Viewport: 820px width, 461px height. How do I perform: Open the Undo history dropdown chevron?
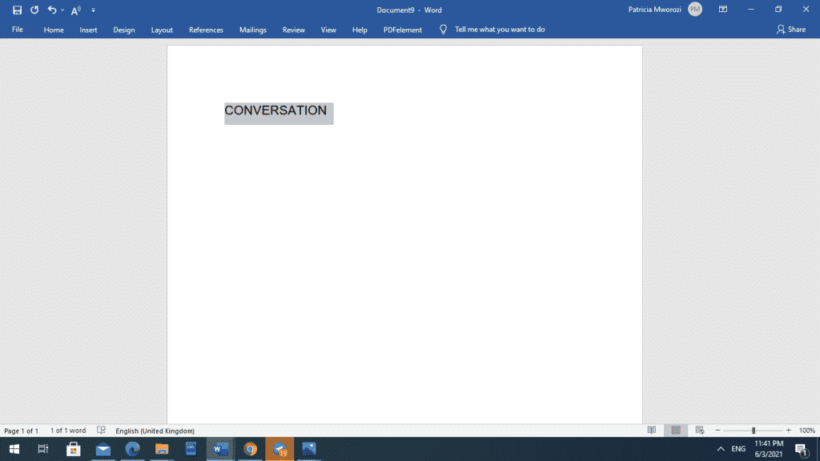[62, 10]
